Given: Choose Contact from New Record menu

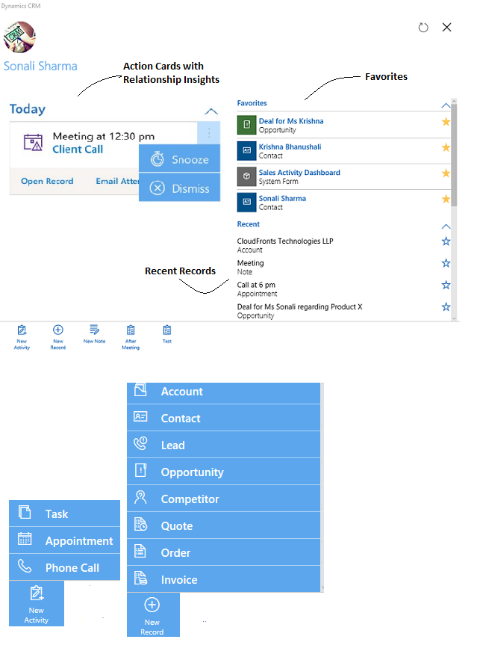Looking at the screenshot, I should tap(223, 418).
